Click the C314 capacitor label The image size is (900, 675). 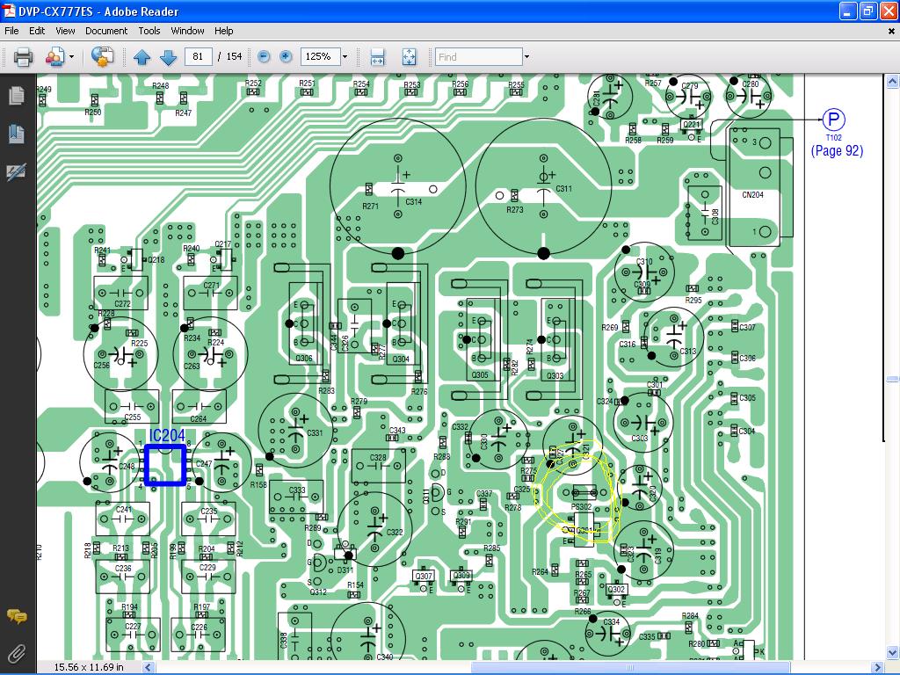pyautogui.click(x=414, y=202)
